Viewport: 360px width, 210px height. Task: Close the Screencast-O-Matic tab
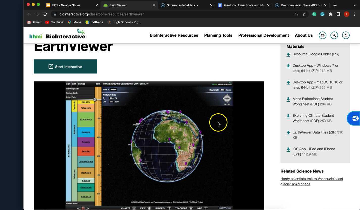(x=211, y=5)
